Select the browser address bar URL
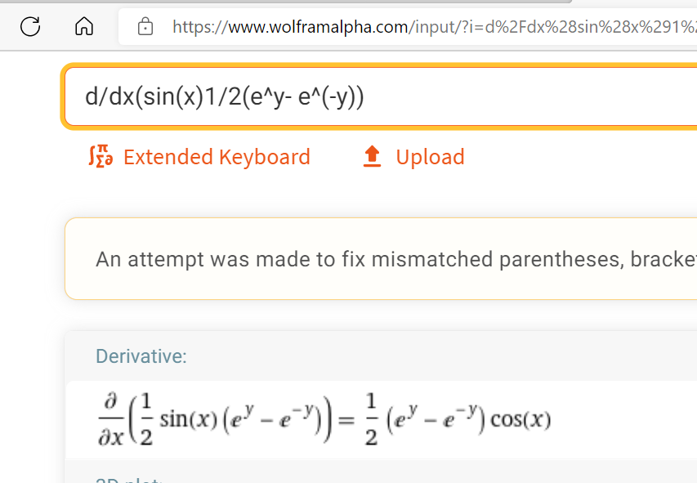Image resolution: width=697 pixels, height=483 pixels. click(x=434, y=27)
